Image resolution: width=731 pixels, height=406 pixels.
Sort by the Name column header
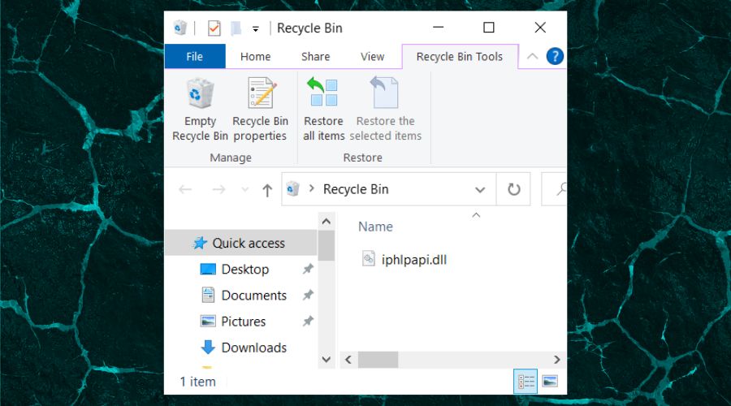(375, 227)
